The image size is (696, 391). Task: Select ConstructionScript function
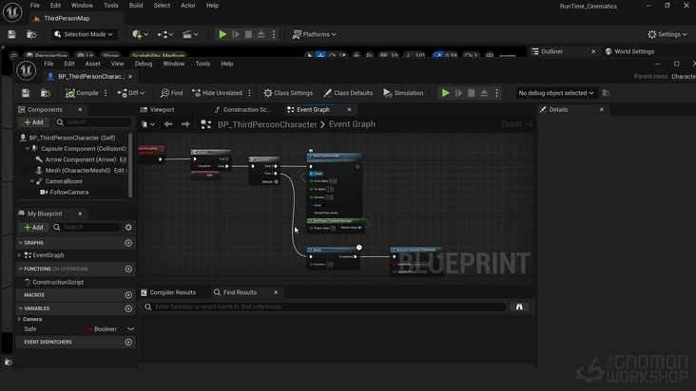[58, 282]
